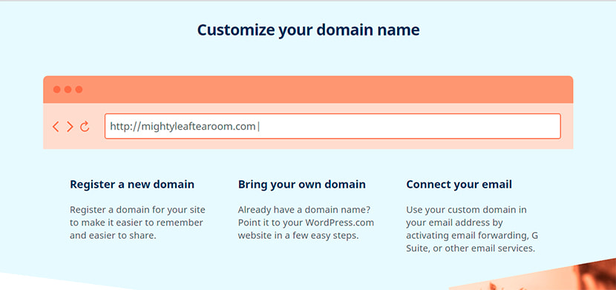Image resolution: width=616 pixels, height=290 pixels.
Task: Click the first orange window dot
Action: point(57,90)
